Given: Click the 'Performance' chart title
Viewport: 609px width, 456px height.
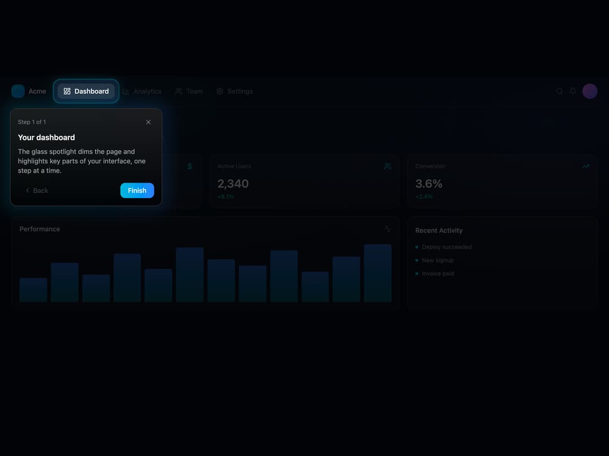Looking at the screenshot, I should 39,229.
